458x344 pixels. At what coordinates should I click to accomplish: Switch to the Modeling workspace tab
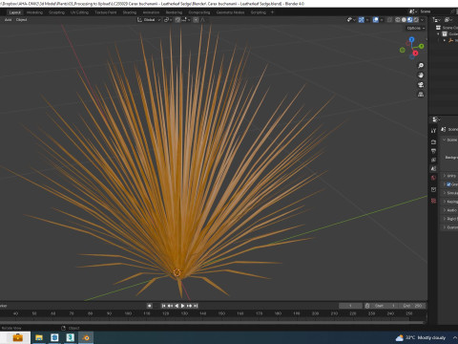(34, 12)
